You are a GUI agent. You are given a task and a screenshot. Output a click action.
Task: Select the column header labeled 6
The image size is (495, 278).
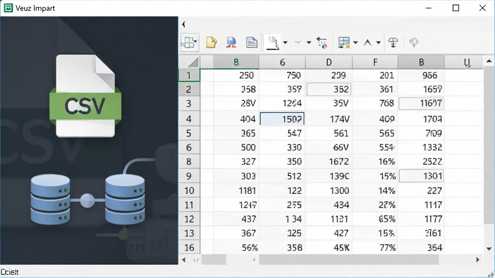pos(282,62)
